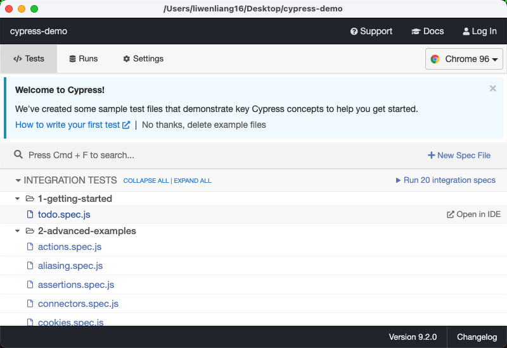Image resolution: width=507 pixels, height=348 pixels.
Task: Click the external link icon beside first test
Action: coord(126,125)
